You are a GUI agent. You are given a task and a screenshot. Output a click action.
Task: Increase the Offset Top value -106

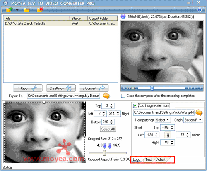[172, 126]
